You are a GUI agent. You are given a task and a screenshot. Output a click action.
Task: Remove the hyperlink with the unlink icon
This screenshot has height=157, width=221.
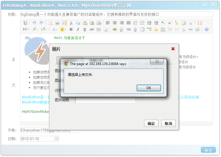pos(197,30)
